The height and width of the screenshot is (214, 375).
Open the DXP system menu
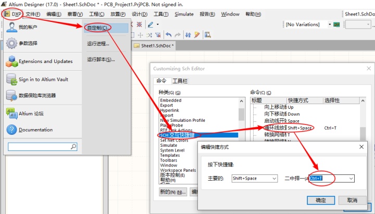tap(13, 14)
